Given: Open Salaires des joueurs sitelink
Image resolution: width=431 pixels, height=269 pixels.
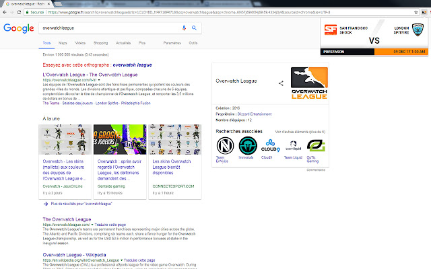Looking at the screenshot, I should 77,103.
